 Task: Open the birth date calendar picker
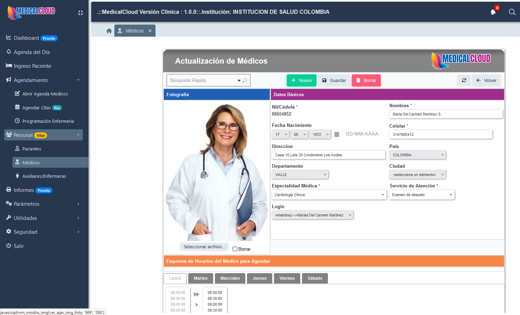[x=337, y=135]
